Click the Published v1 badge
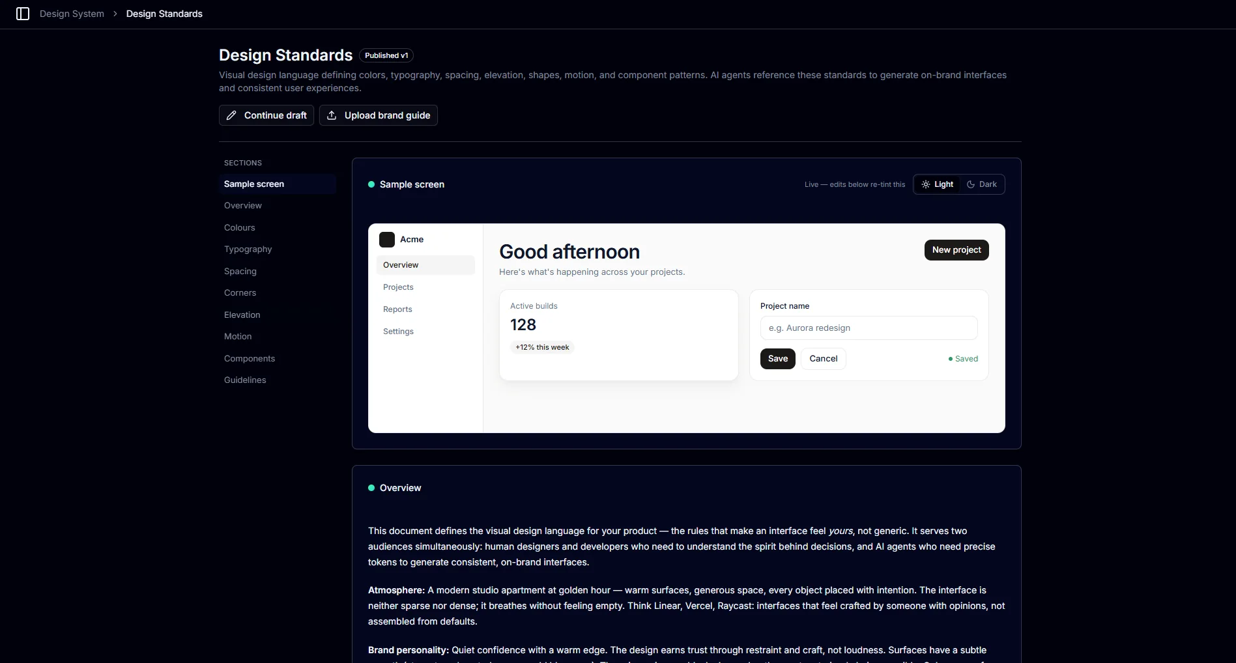 386,55
